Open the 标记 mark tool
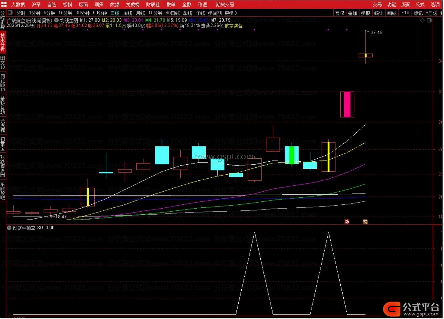This screenshot has height=319, width=444. pyautogui.click(x=418, y=13)
